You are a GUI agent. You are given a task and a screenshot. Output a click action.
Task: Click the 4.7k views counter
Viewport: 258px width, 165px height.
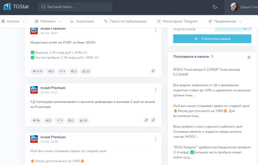coord(37,71)
